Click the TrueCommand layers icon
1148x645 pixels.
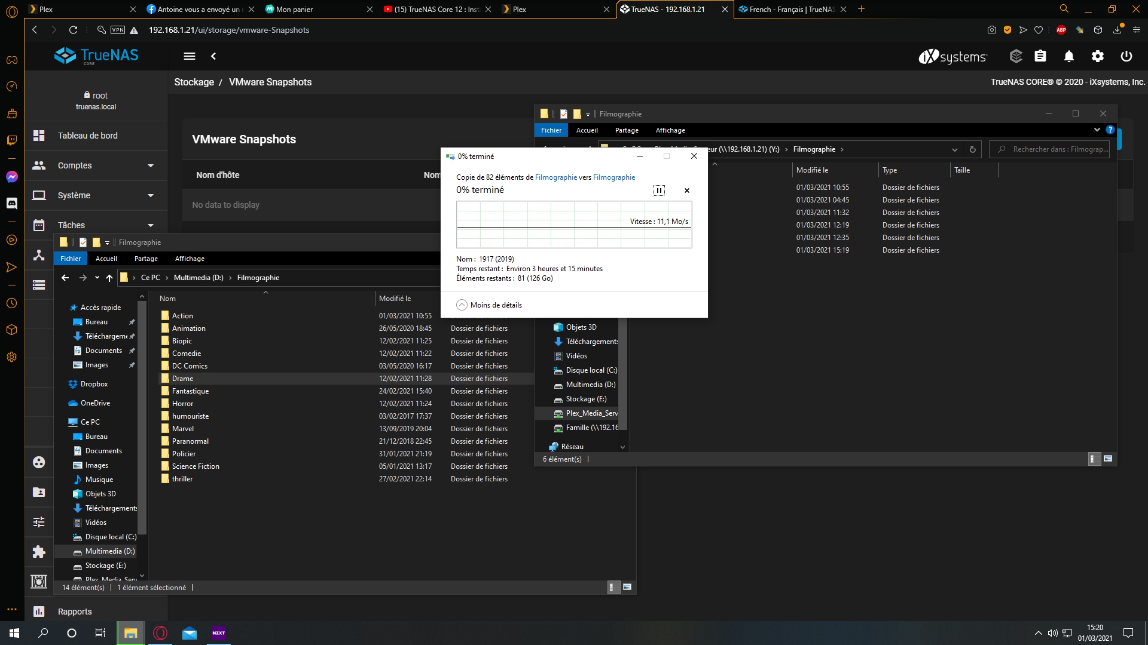1016,56
